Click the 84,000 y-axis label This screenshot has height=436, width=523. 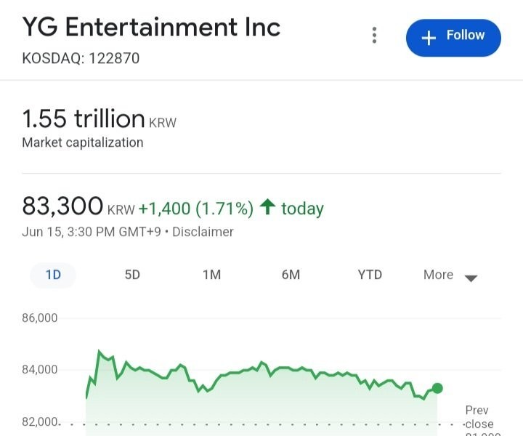(x=40, y=370)
